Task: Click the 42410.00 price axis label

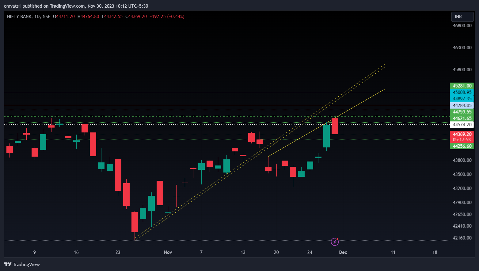Action: 462,226
